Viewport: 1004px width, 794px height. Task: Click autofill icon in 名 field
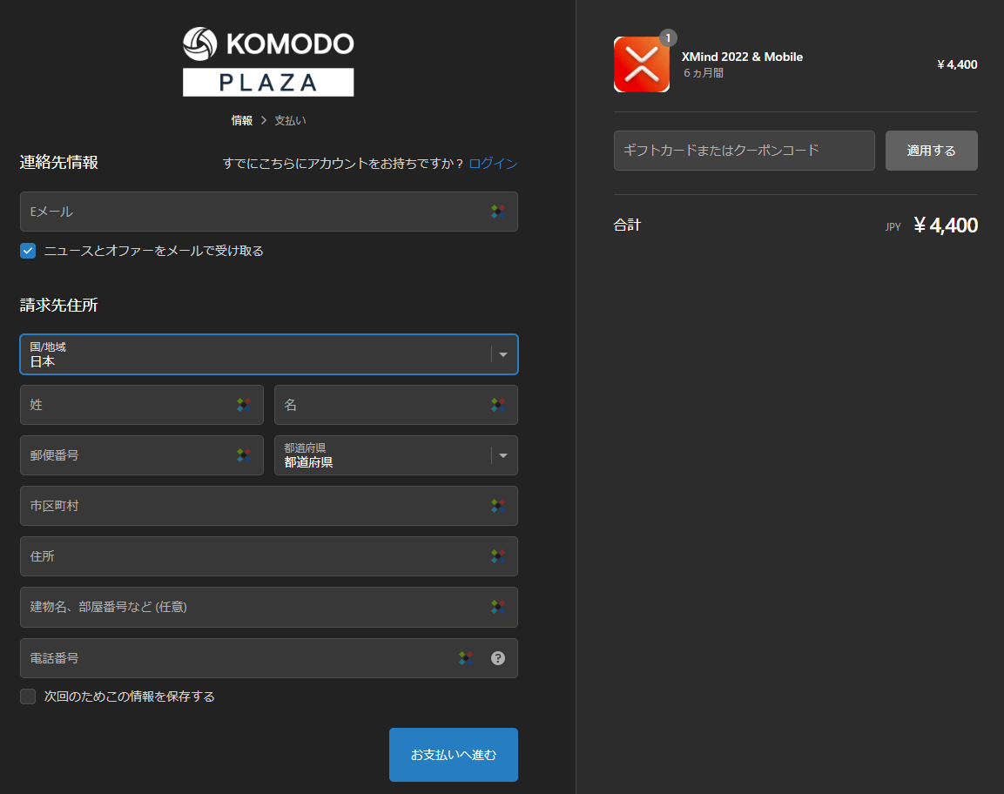pyautogui.click(x=497, y=405)
